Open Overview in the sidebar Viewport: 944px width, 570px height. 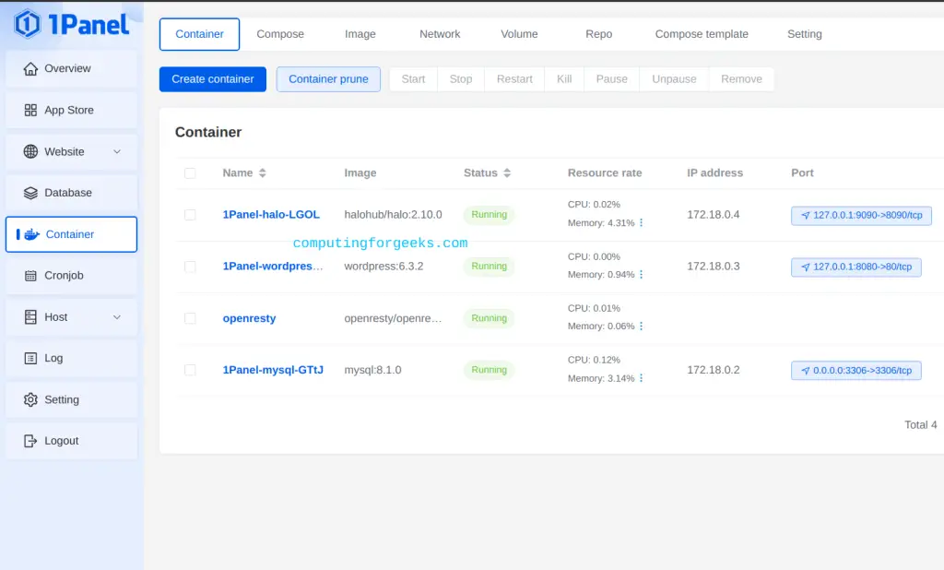point(71,68)
